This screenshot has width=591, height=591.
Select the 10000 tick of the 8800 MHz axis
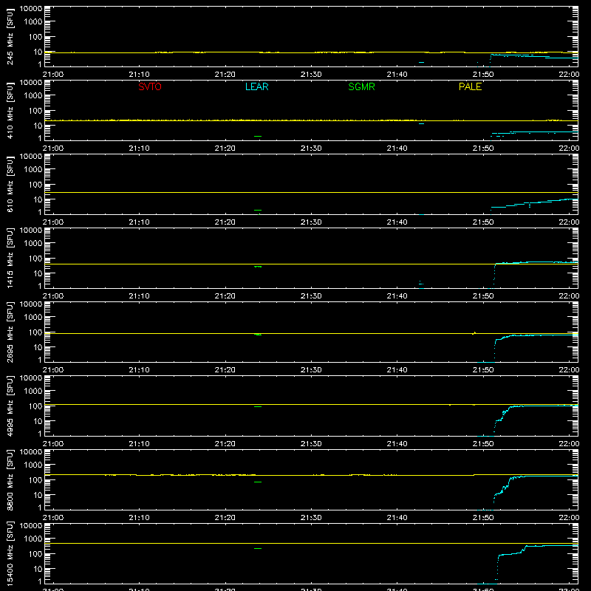(31, 452)
